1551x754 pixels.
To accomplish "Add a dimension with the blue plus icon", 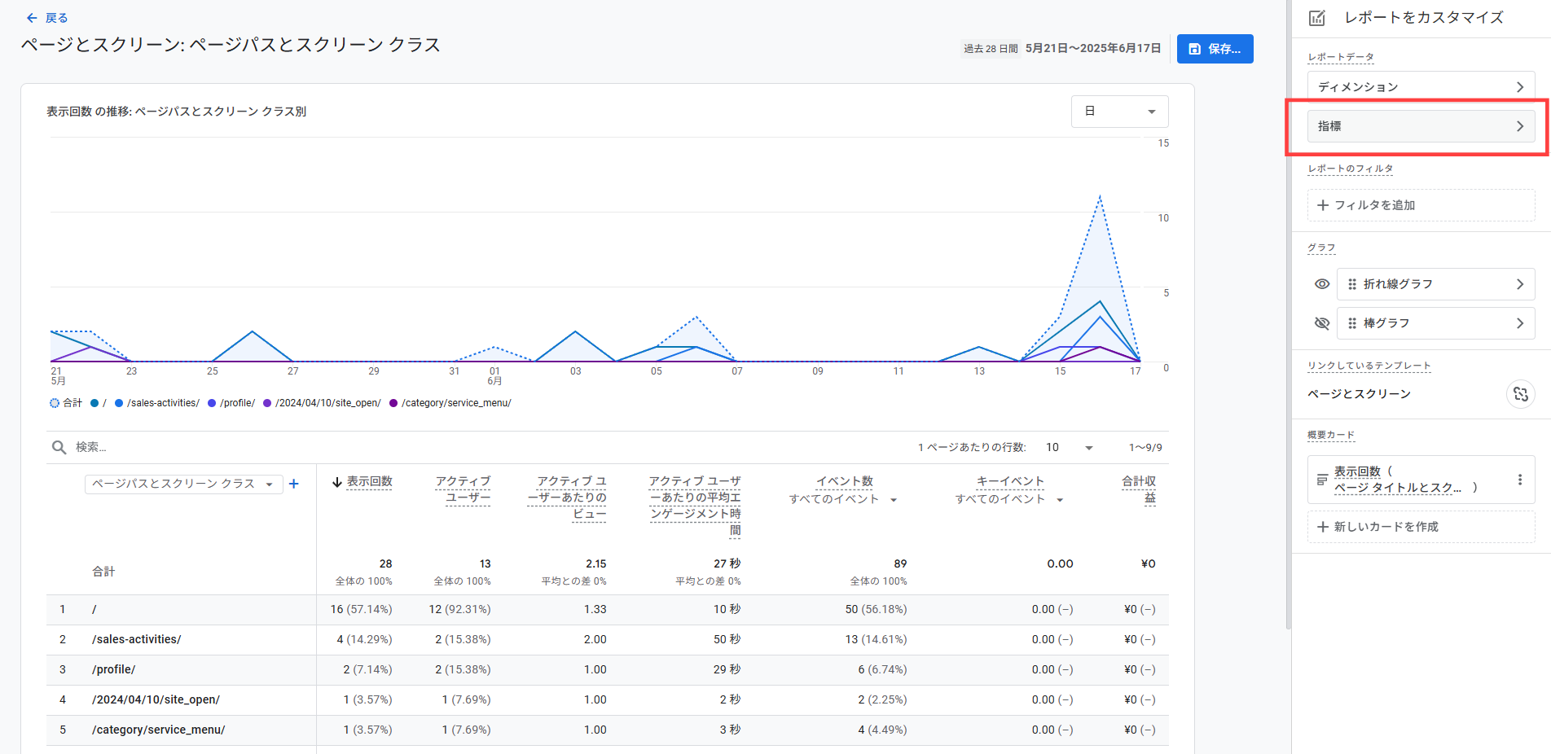I will (294, 484).
